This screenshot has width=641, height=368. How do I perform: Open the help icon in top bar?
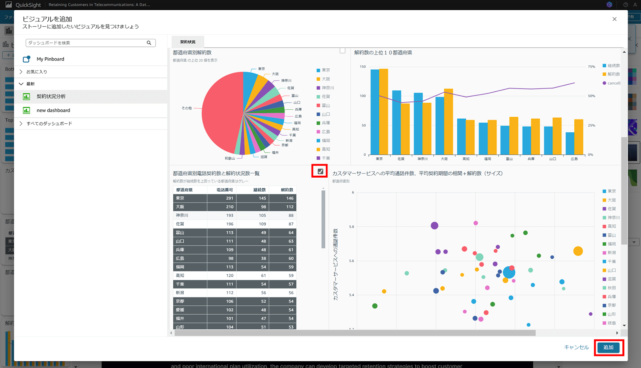(626, 5)
